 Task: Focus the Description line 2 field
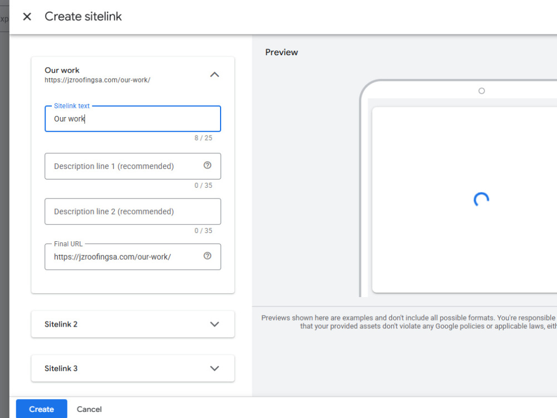[133, 211]
